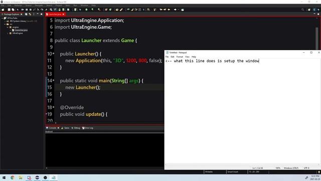Collapse the 3DYouTube project node

click(2, 18)
